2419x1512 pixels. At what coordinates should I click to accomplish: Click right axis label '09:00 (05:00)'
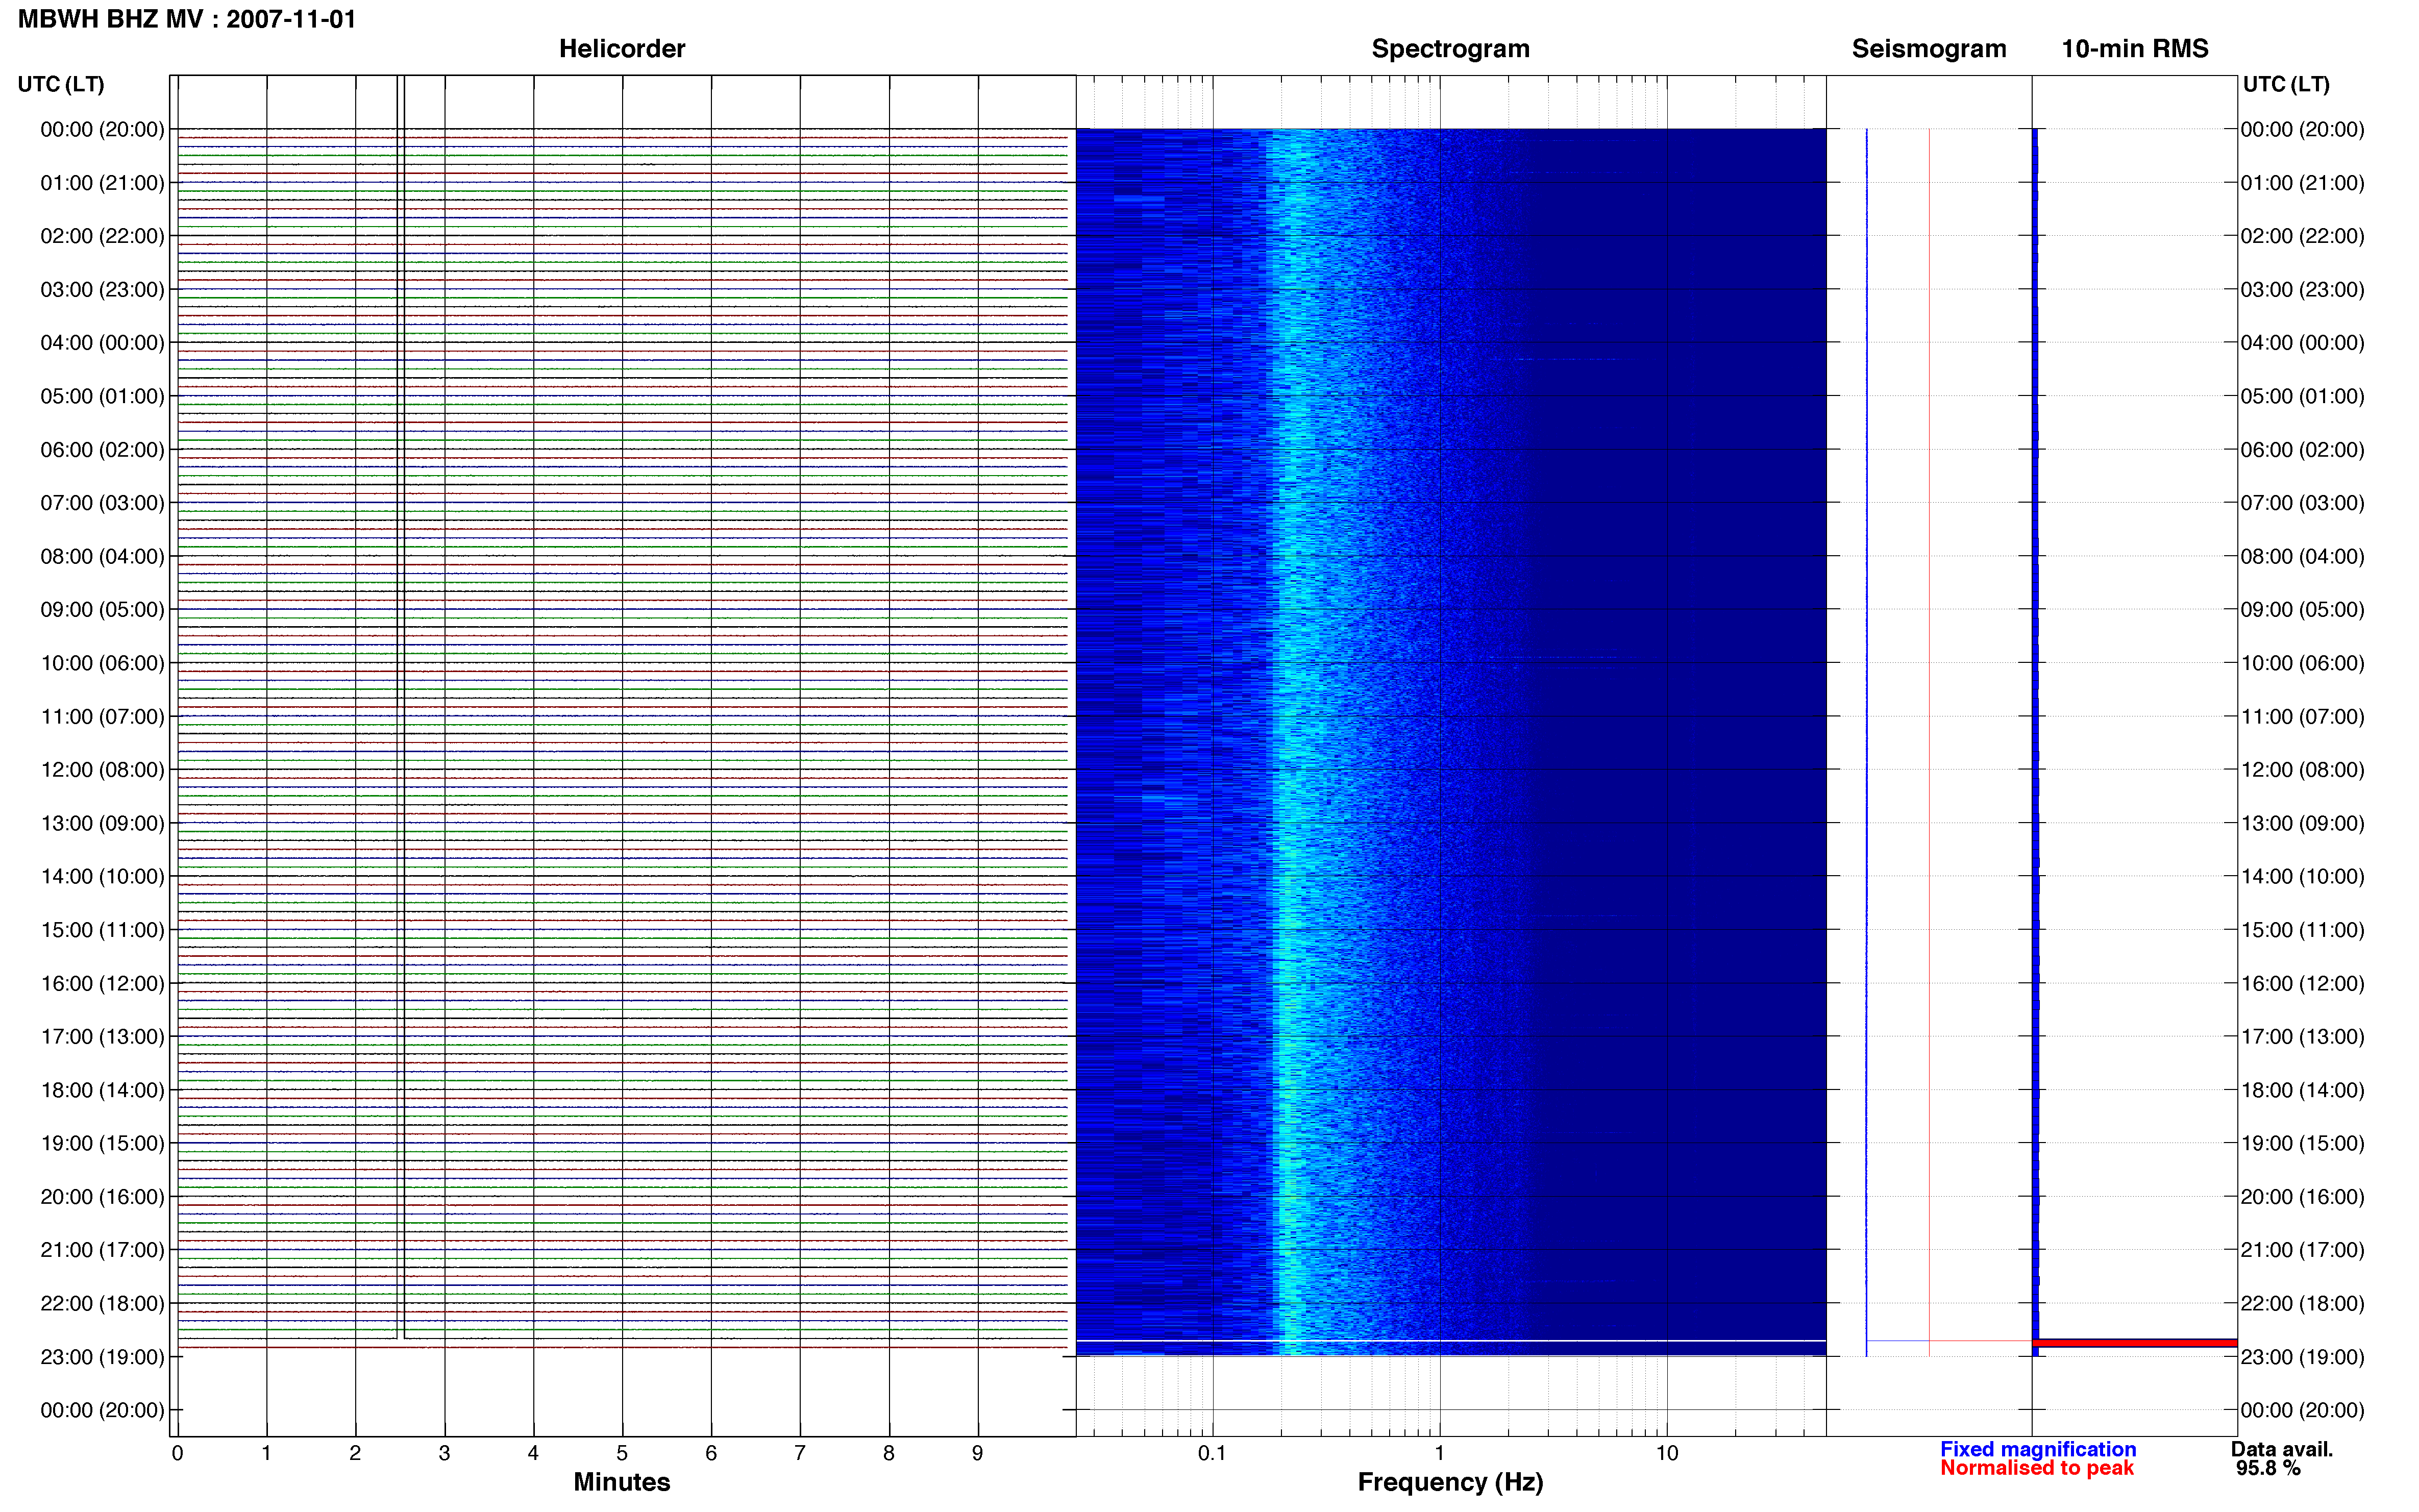tap(2302, 610)
